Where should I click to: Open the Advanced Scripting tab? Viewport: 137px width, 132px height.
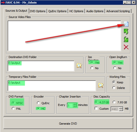(x=118, y=11)
